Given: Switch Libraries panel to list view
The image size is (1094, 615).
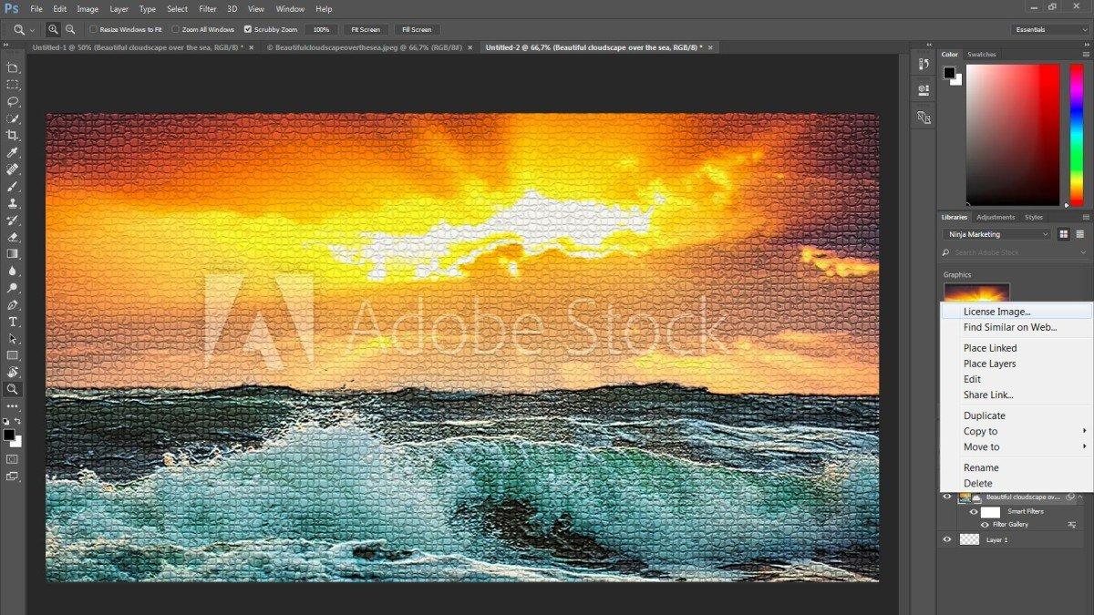Looking at the screenshot, I should point(1080,234).
